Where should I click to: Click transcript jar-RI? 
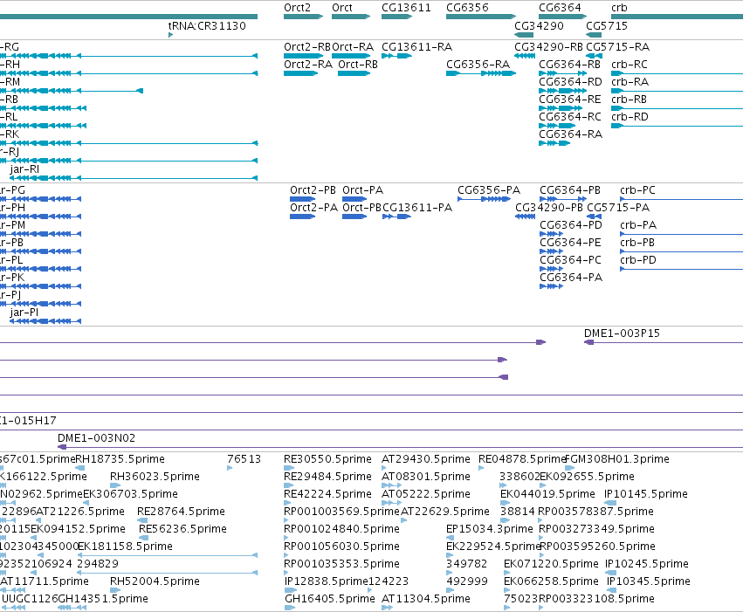pyautogui.click(x=134, y=178)
